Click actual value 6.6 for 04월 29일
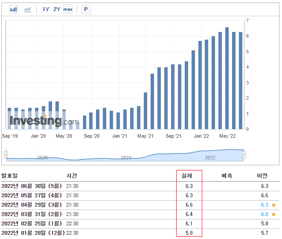Viewport: 282px width, 239px height. point(189,205)
